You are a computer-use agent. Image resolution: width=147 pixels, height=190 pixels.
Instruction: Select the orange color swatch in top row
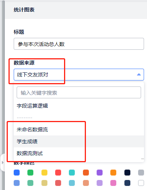pyautogui.click(x=113, y=173)
